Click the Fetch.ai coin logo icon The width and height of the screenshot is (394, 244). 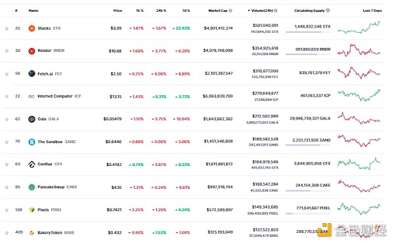pos(32,73)
